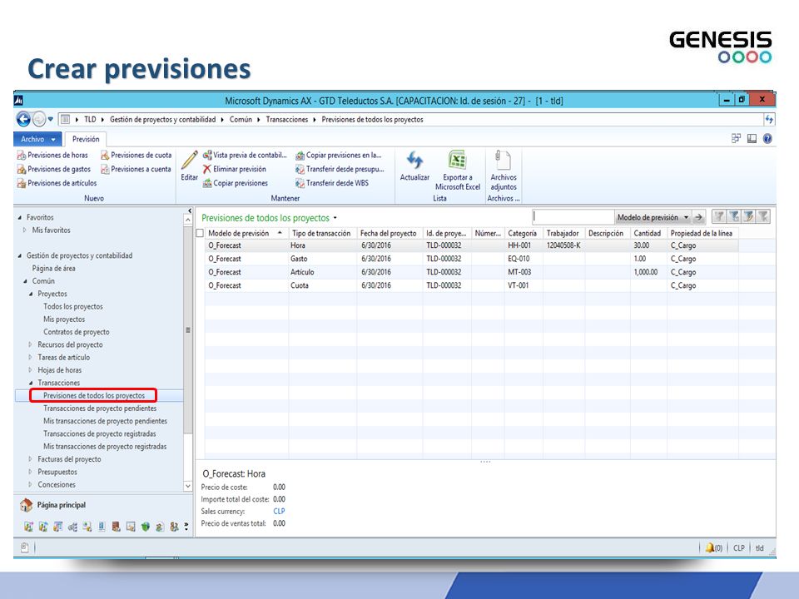Collapse the Transacciones tree node
This screenshot has height=599, width=799.
click(31, 383)
